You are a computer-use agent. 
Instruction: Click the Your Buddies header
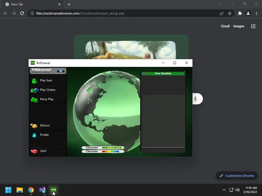tap(163, 73)
